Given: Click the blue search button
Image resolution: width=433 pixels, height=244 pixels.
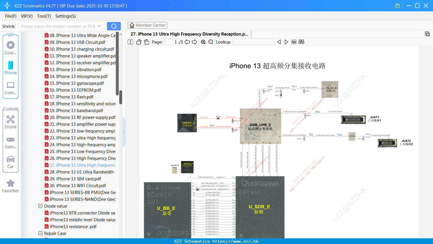Looking at the screenshot, I should click(114, 26).
